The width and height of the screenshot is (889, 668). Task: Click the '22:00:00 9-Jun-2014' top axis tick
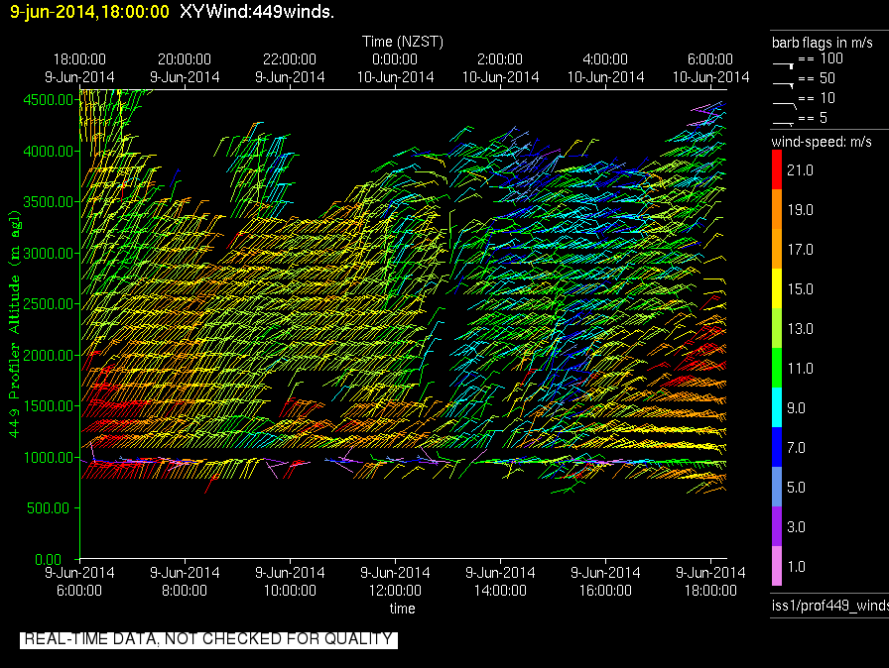point(290,68)
